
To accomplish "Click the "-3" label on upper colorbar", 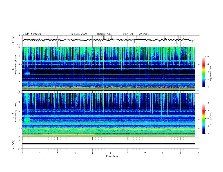I will tap(208, 56).
